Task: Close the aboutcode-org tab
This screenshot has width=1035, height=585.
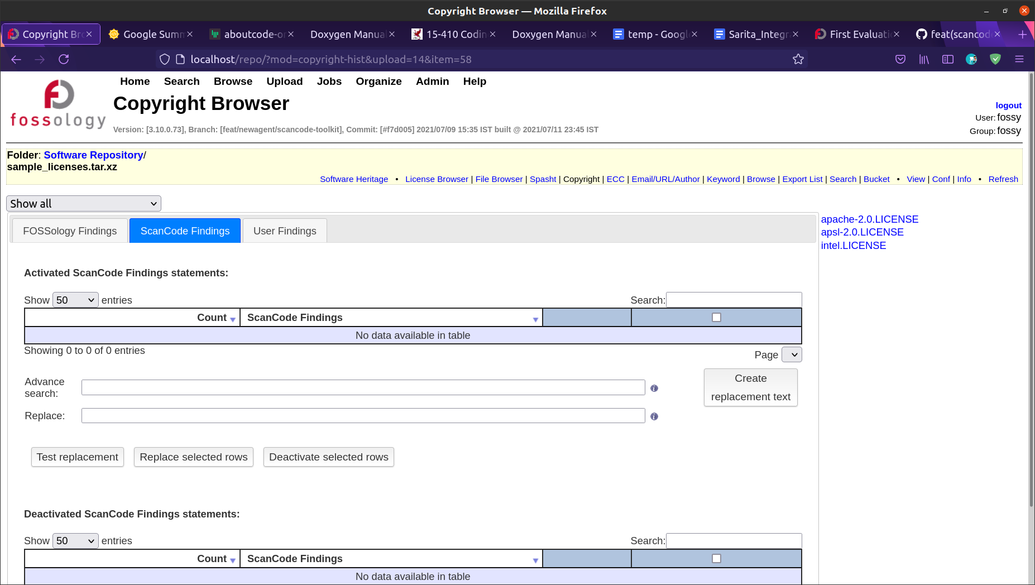Action: pyautogui.click(x=291, y=34)
